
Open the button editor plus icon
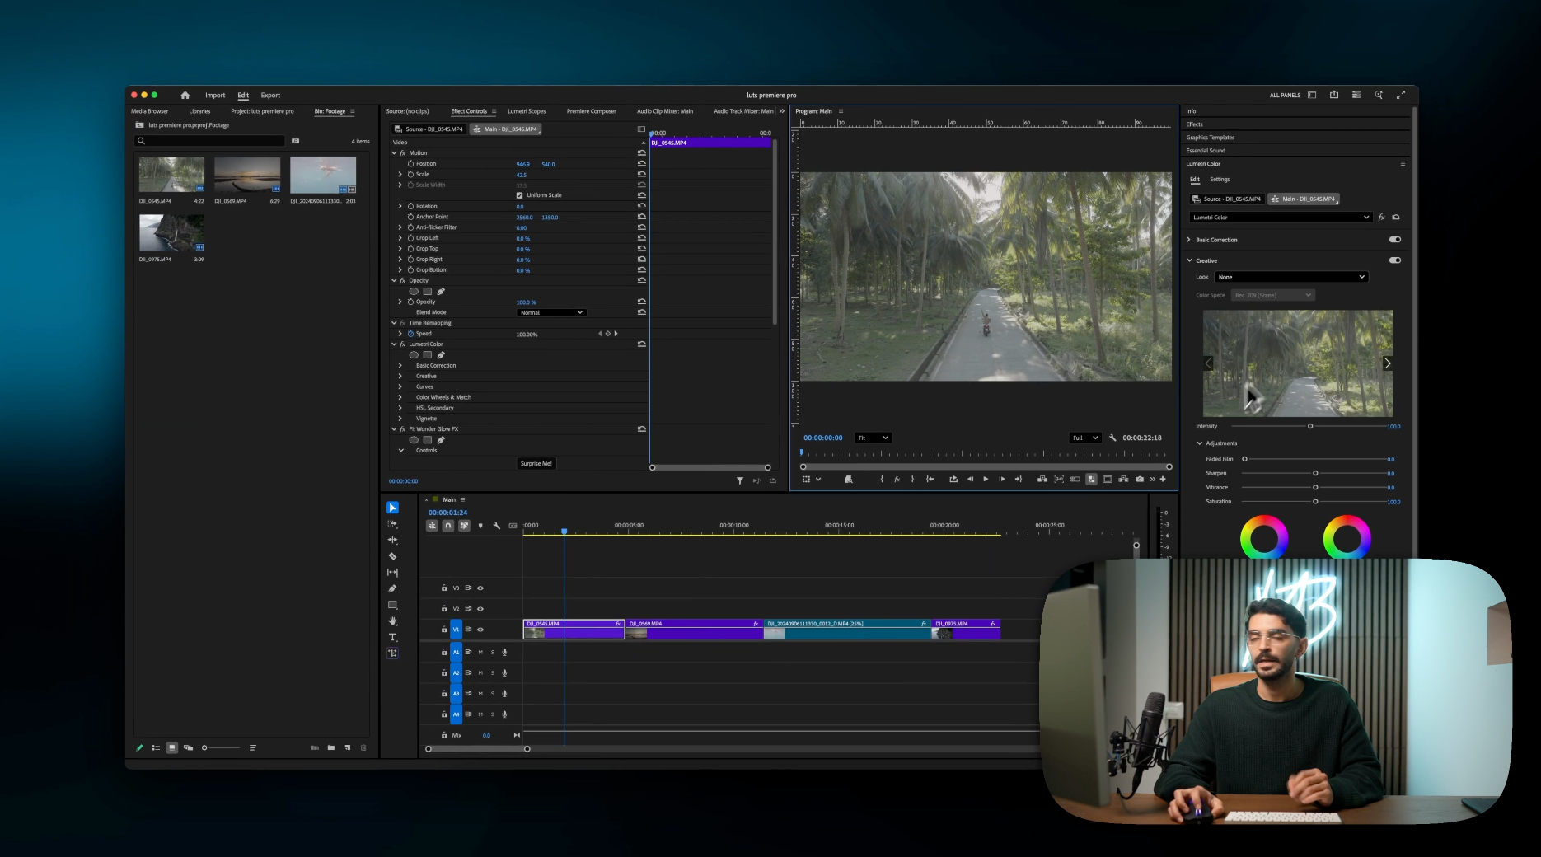click(x=1163, y=479)
